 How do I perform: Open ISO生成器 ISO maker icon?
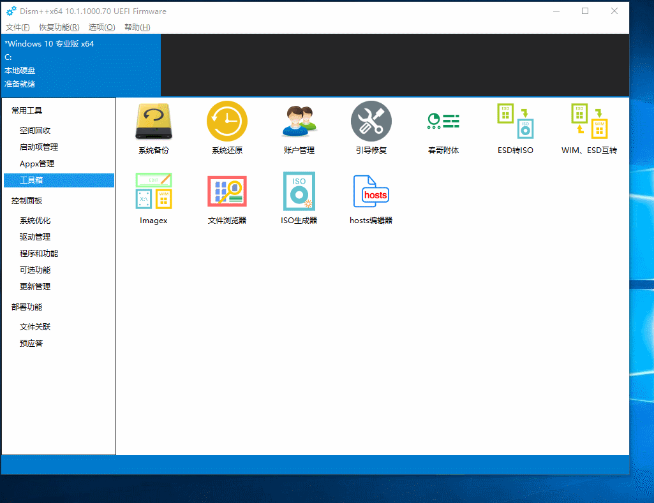299,191
